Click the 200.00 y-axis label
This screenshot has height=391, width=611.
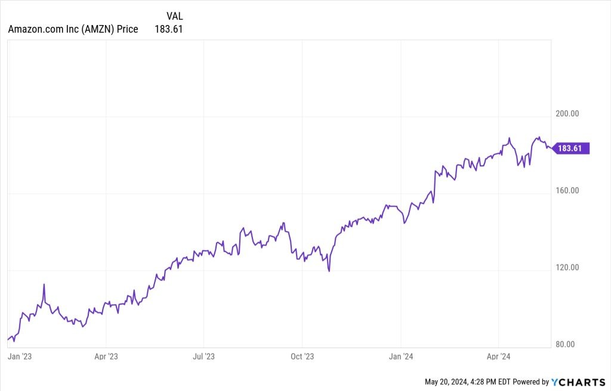tap(567, 113)
